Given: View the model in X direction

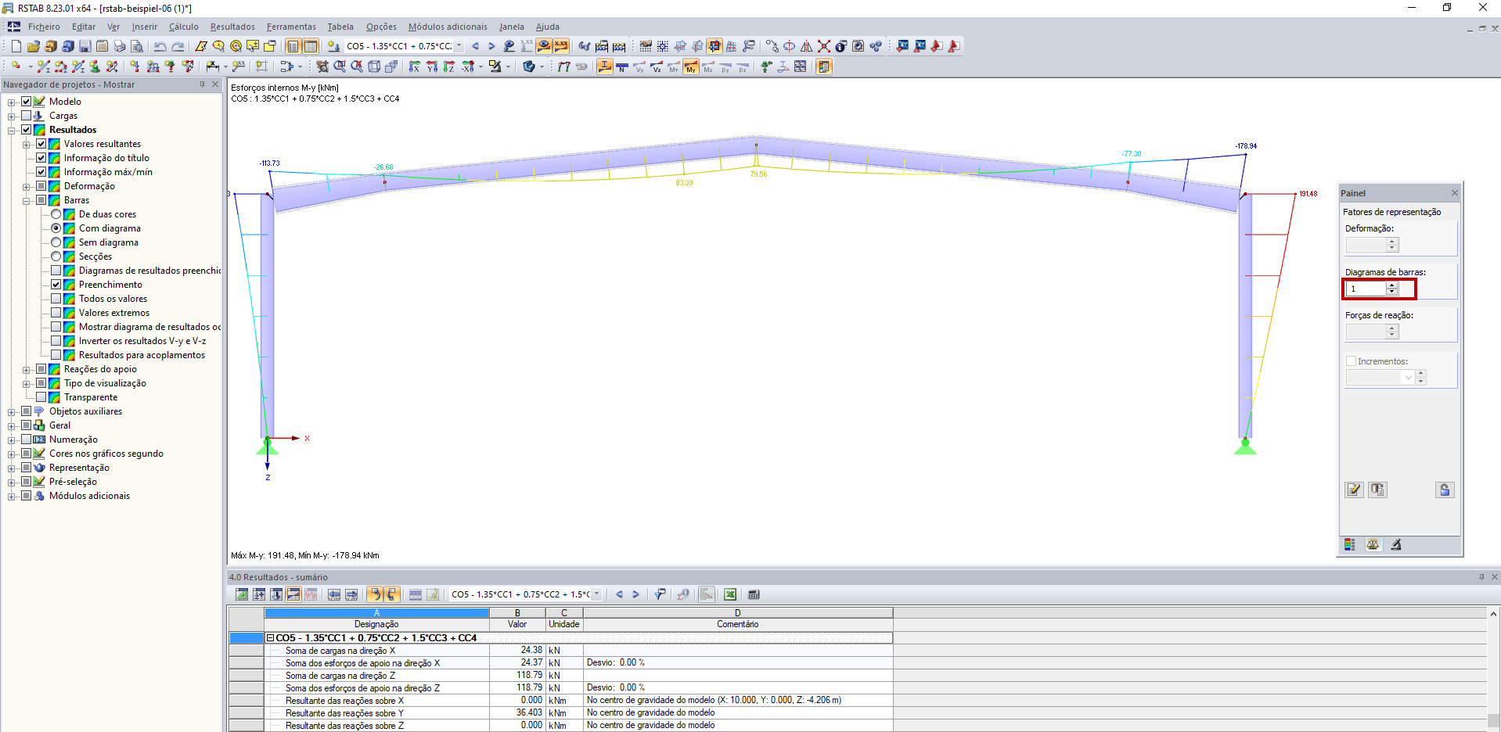Looking at the screenshot, I should pos(415,67).
